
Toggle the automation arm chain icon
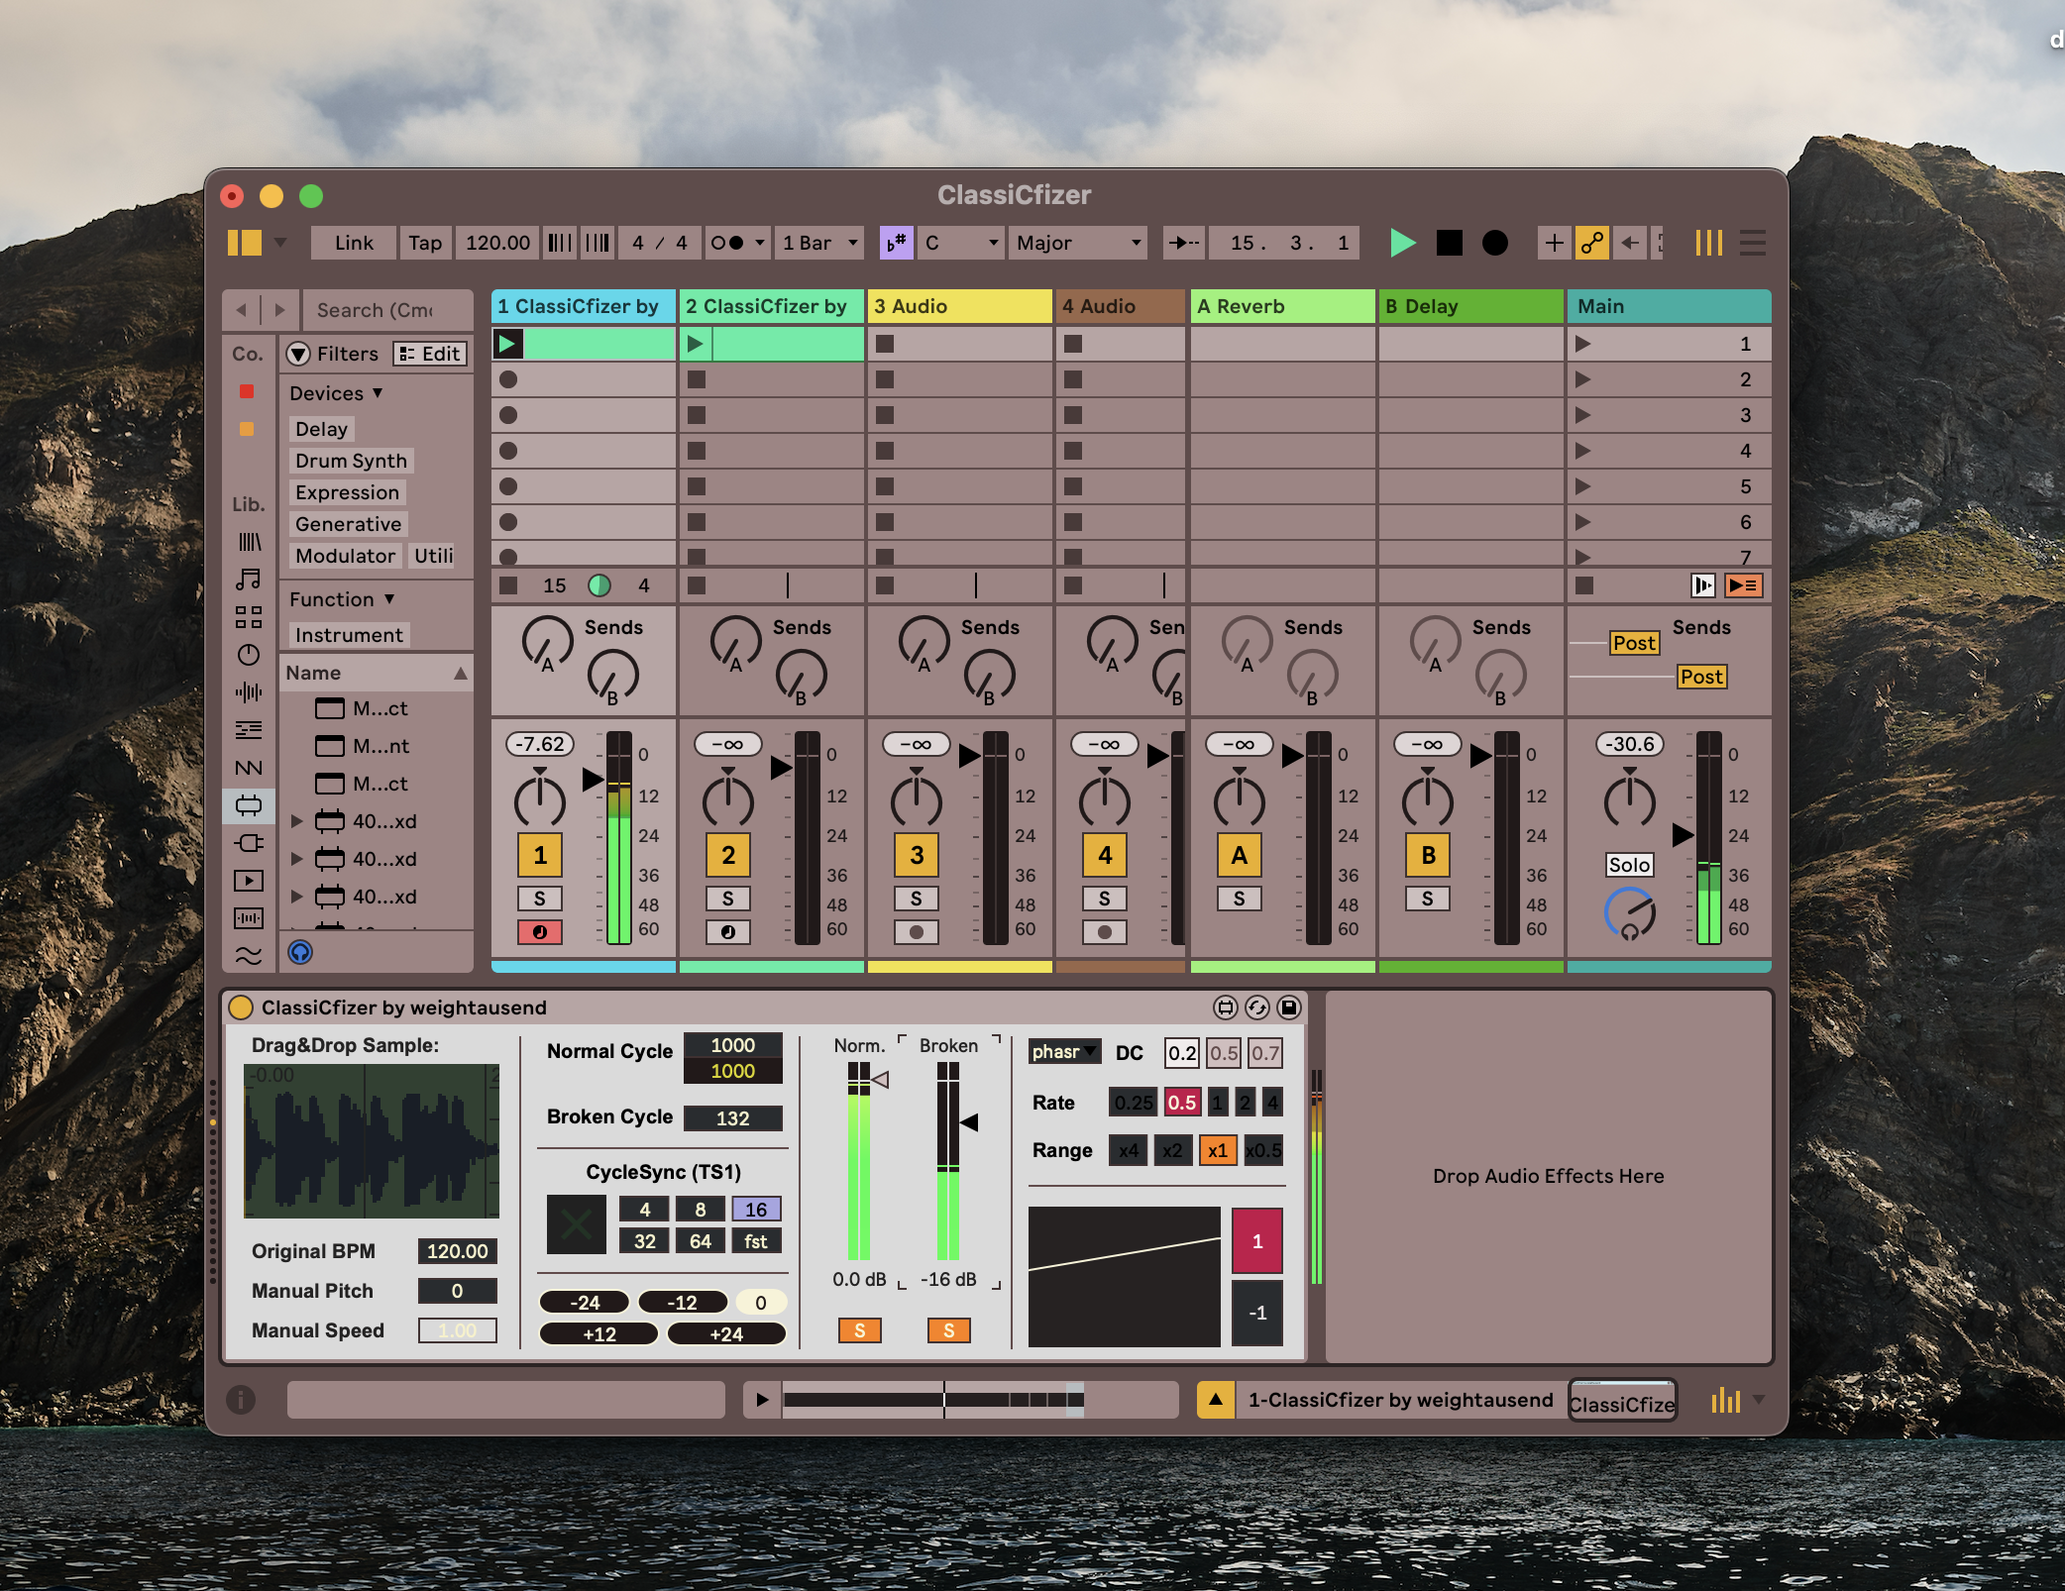[x=1592, y=243]
